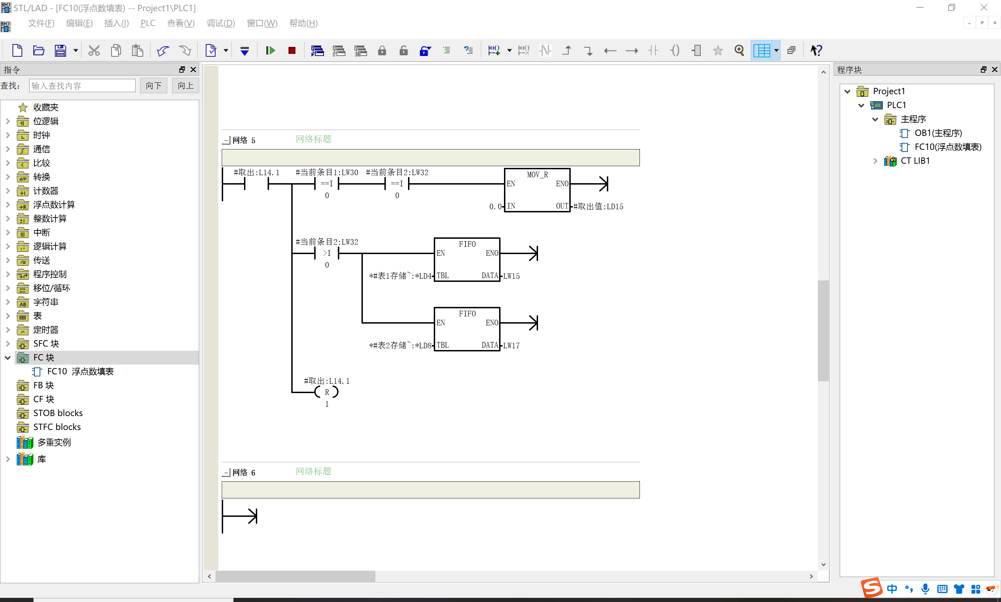The image size is (1001, 602).
Task: Expand the 浮点数计算 folder
Action: (x=8, y=204)
